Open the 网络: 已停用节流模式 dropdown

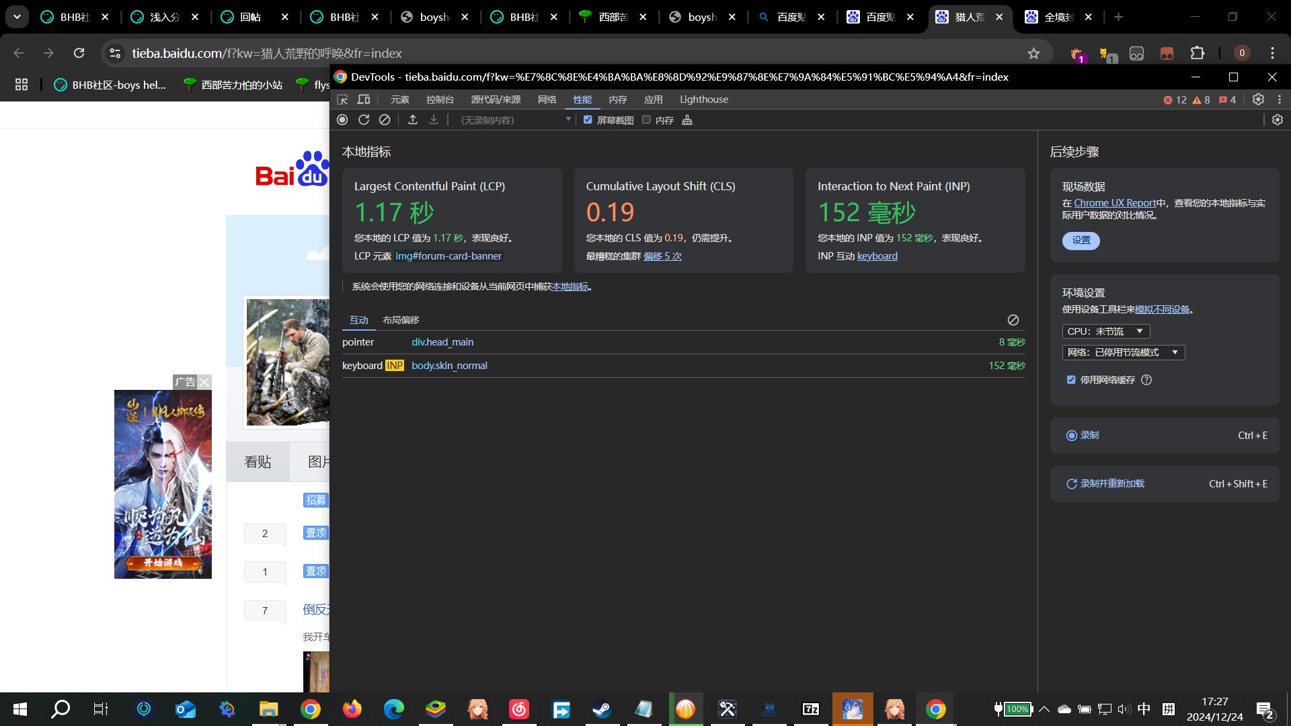(1124, 352)
